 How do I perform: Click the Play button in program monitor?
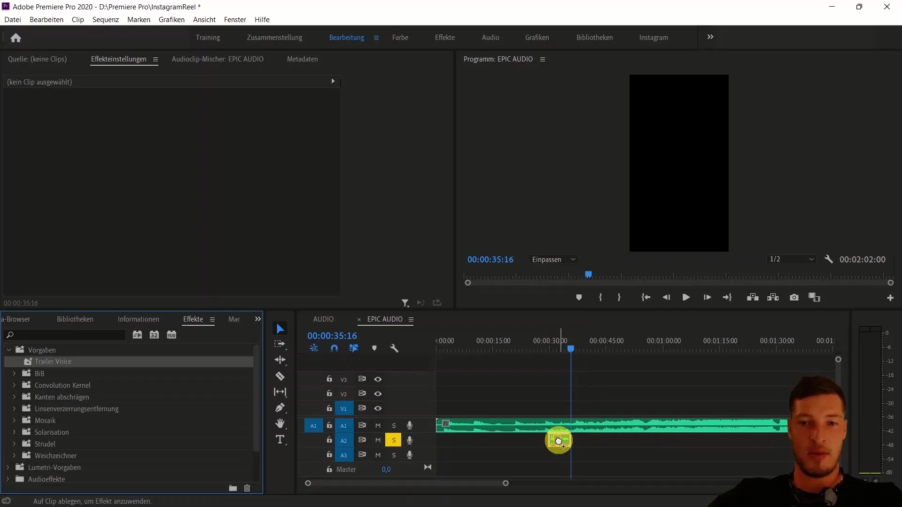pyautogui.click(x=686, y=297)
